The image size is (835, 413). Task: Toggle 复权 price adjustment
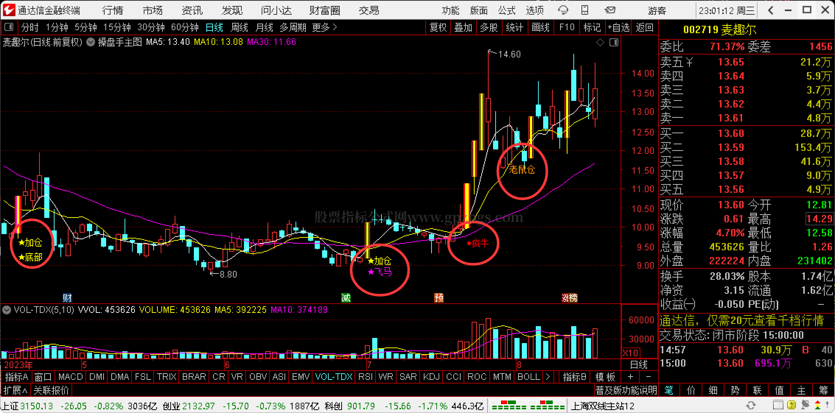[438, 27]
